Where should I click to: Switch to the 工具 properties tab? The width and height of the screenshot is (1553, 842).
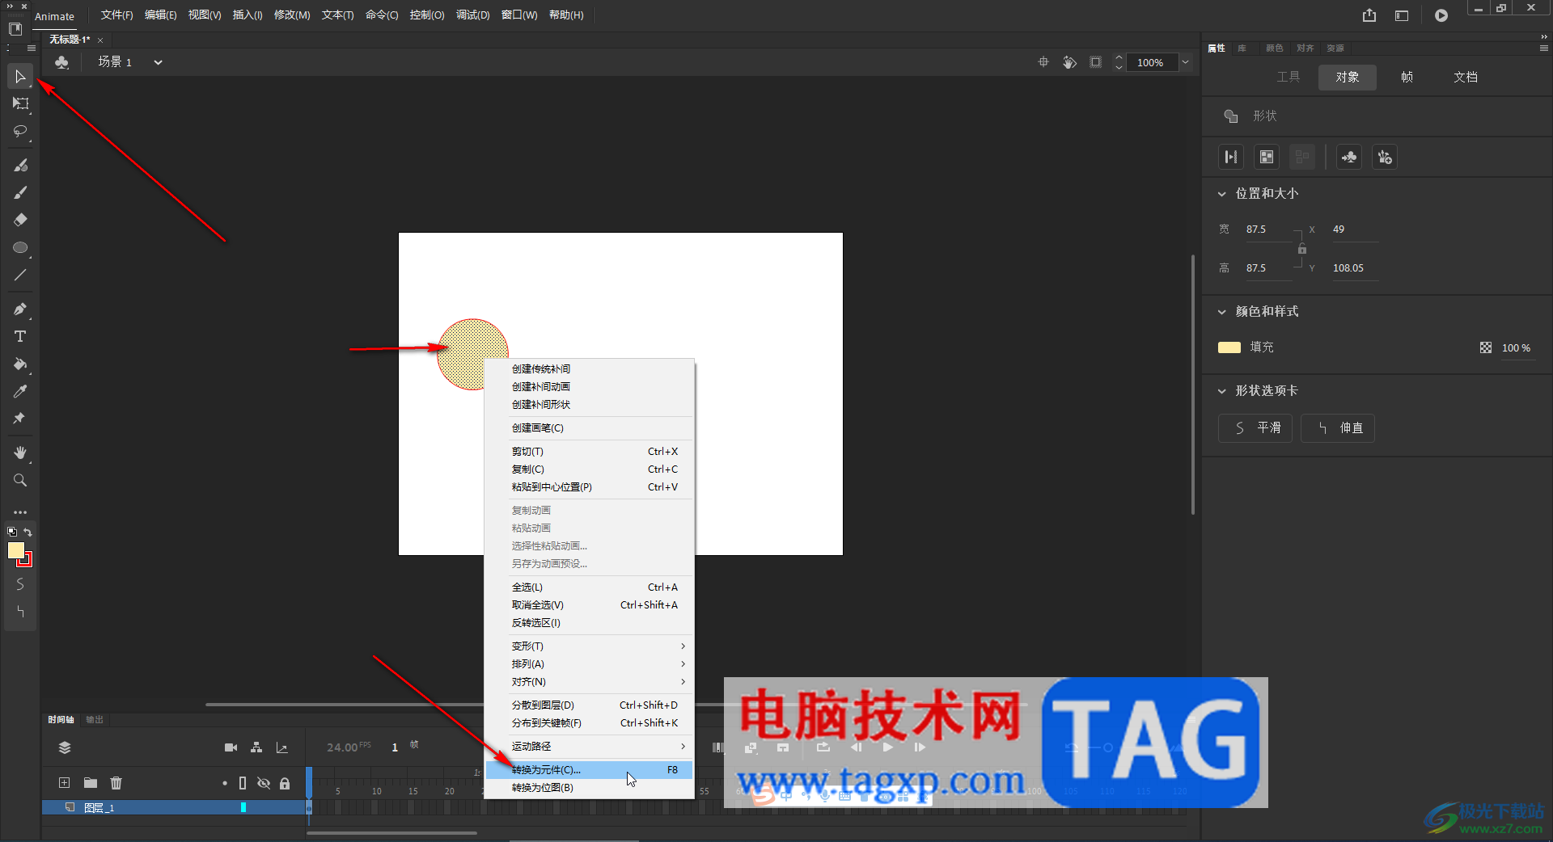point(1289,78)
